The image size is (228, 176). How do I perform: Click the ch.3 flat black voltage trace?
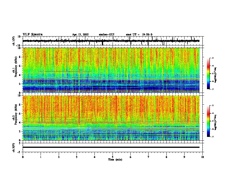[111, 147]
